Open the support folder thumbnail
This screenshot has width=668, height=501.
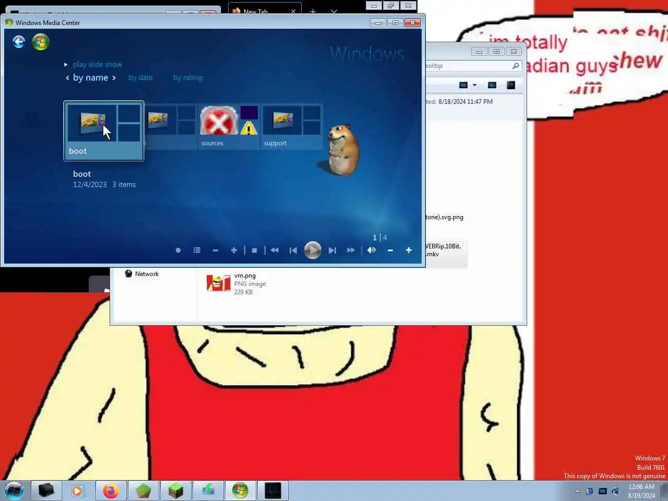click(x=291, y=127)
